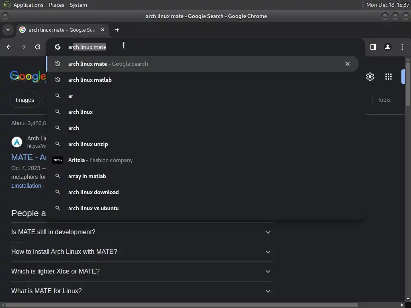Viewport: 411px width, 308px height.
Task: Click the forward navigation arrow
Action: pyautogui.click(x=23, y=47)
